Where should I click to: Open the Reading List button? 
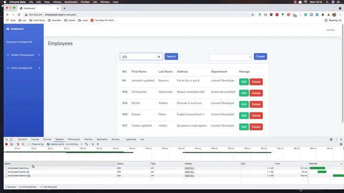(333, 20)
